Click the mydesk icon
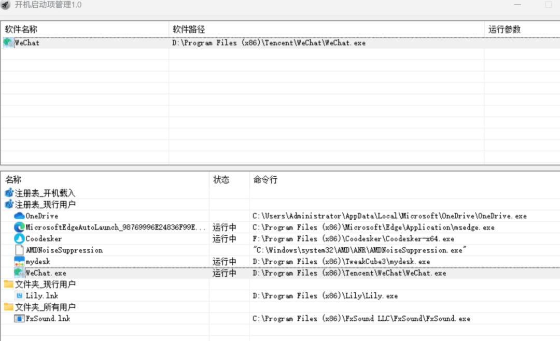The height and width of the screenshot is (341, 560). [19, 261]
